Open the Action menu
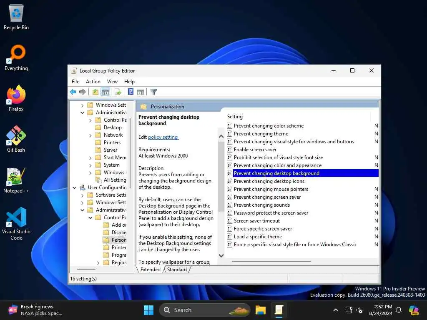The width and height of the screenshot is (427, 320). click(x=93, y=82)
